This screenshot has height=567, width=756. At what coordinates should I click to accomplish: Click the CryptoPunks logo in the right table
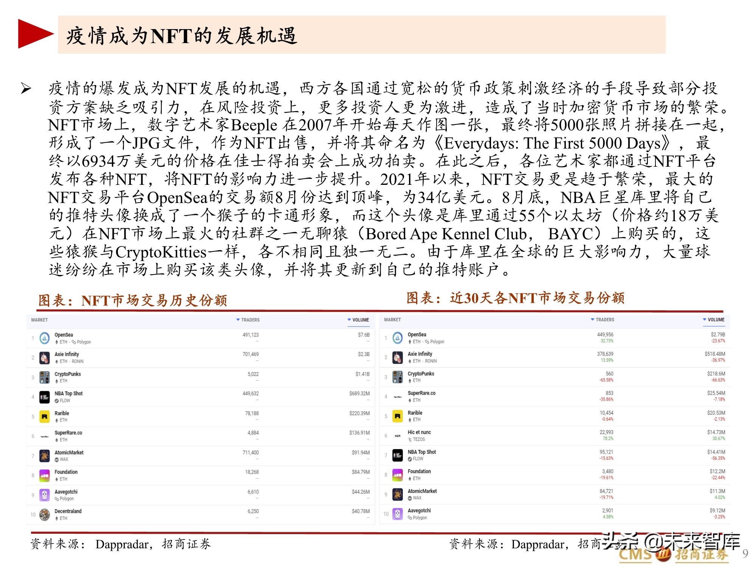point(398,377)
